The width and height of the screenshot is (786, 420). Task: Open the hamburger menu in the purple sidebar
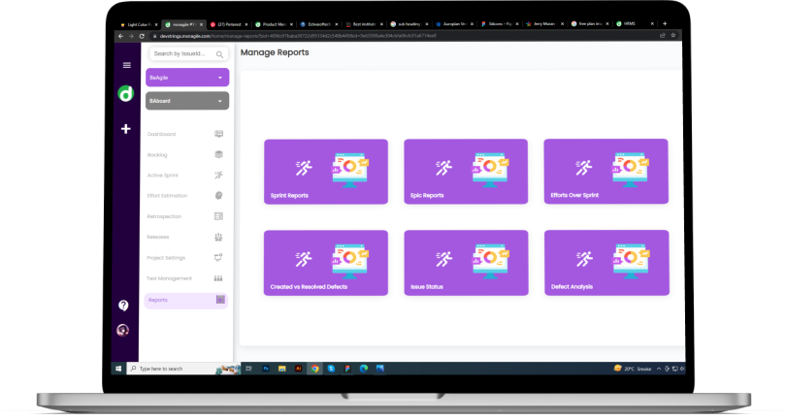pos(127,65)
